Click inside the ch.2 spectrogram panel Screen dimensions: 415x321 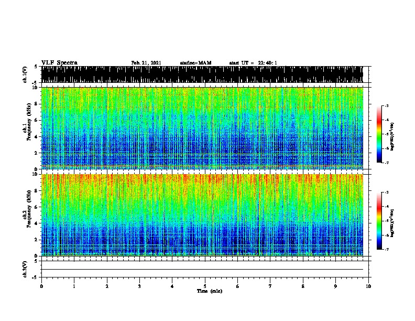click(x=202, y=215)
